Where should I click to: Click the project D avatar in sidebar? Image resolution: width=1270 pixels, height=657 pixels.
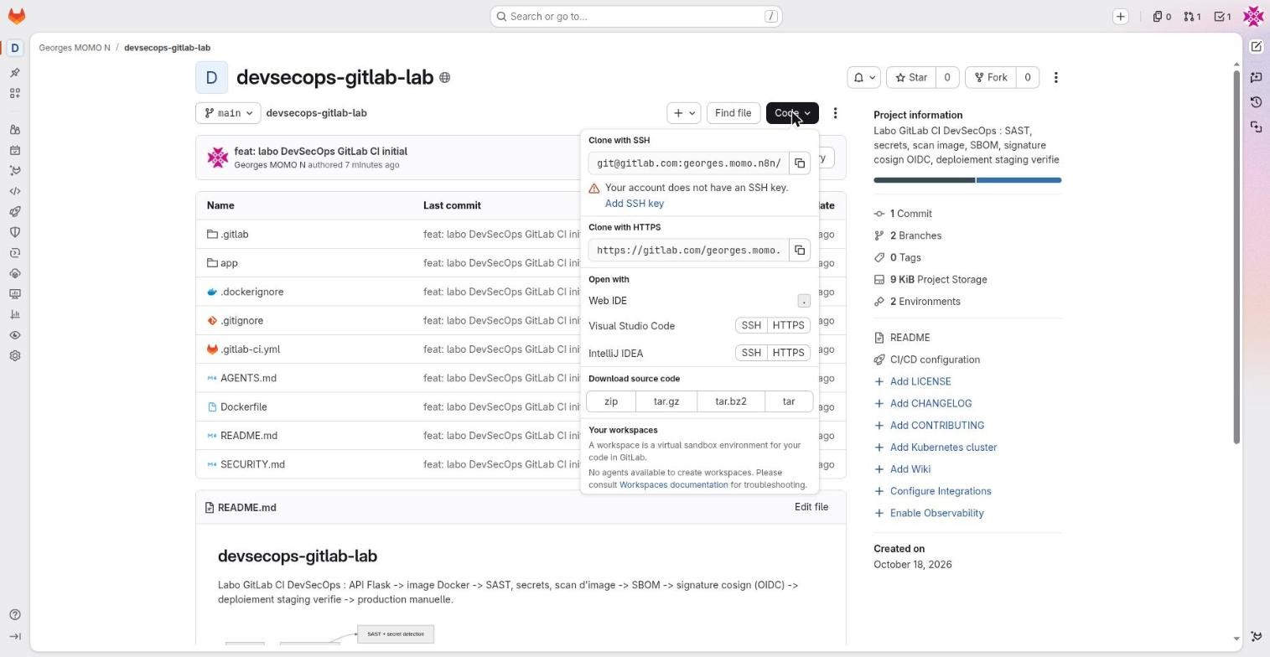14,48
